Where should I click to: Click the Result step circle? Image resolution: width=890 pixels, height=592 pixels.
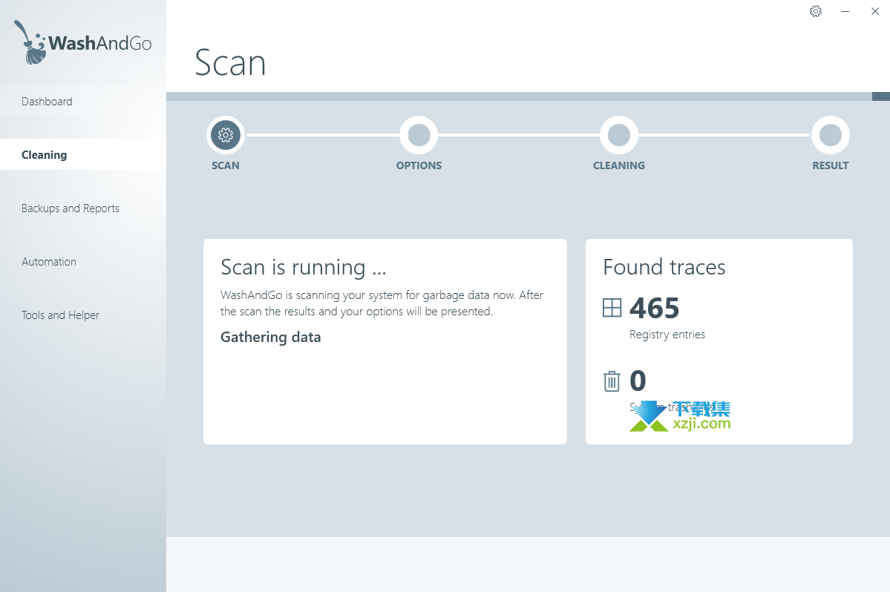[831, 135]
